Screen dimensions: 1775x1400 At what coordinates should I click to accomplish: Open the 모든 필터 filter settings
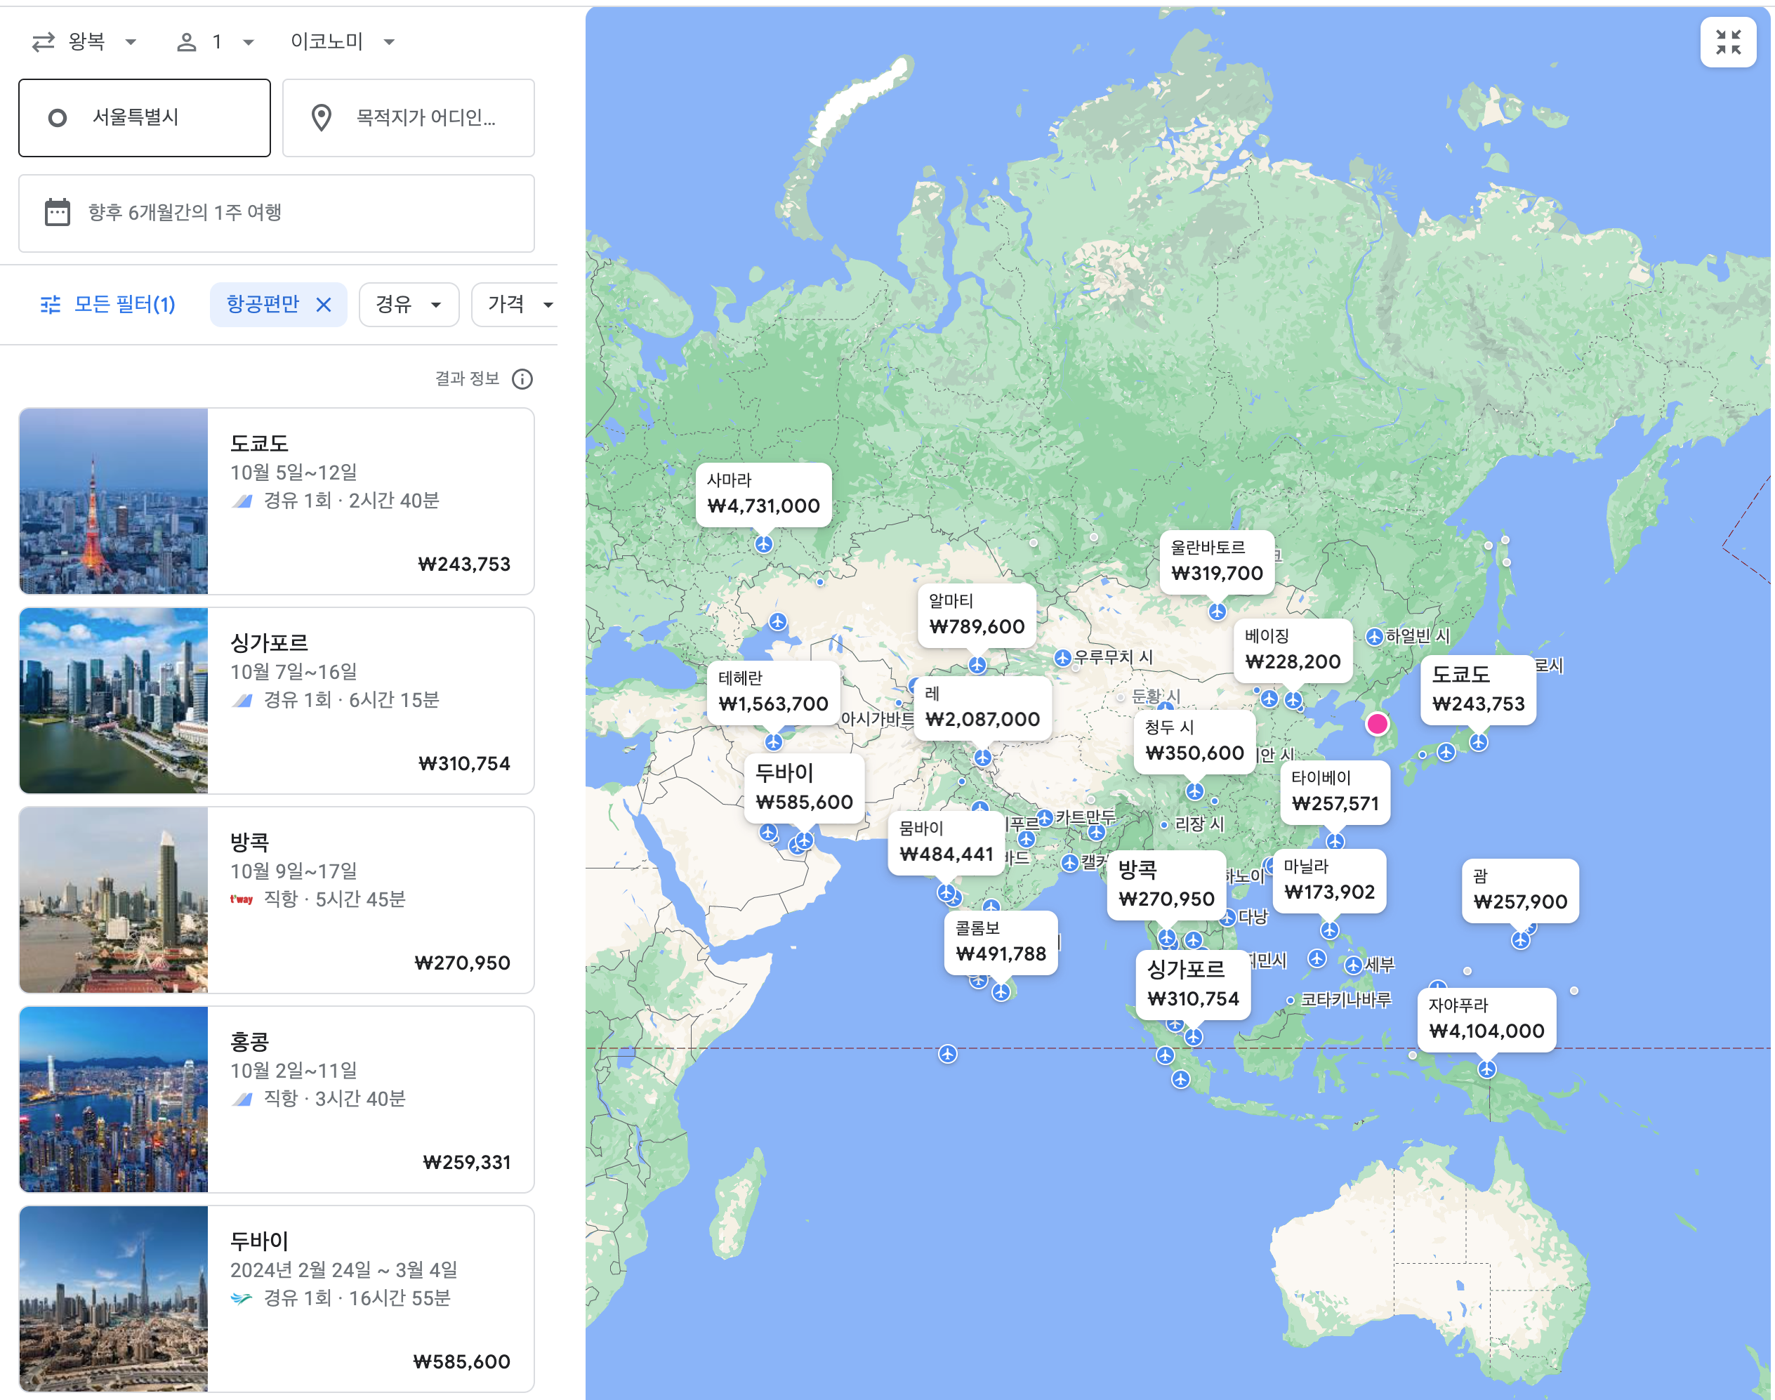107,305
